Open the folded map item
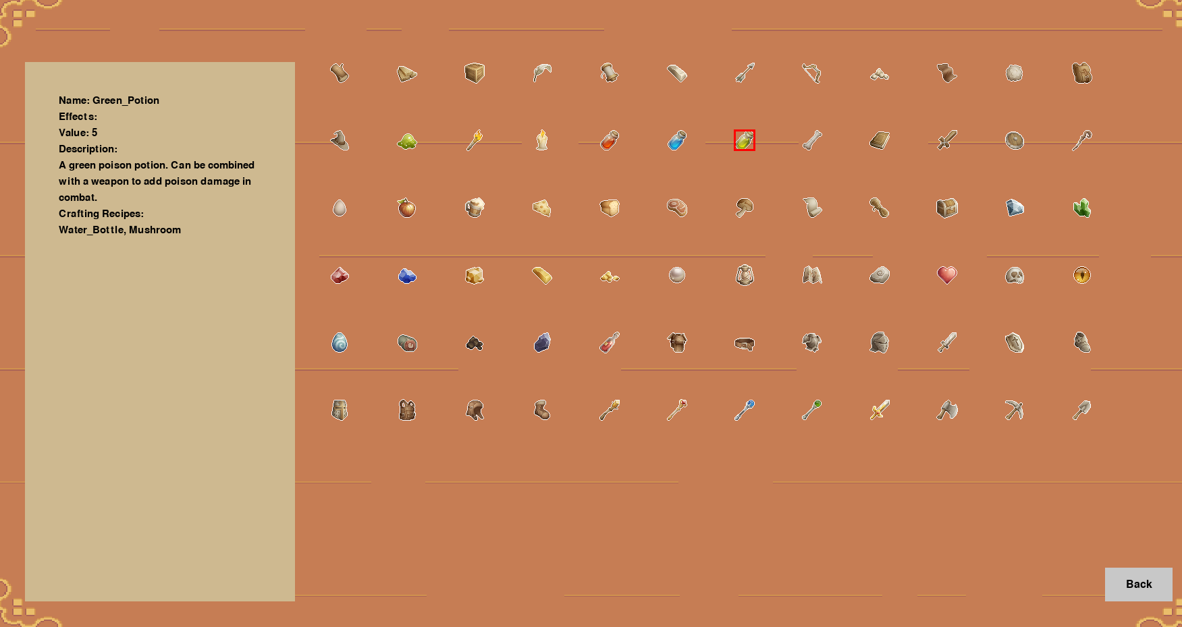1182x627 pixels. click(812, 275)
